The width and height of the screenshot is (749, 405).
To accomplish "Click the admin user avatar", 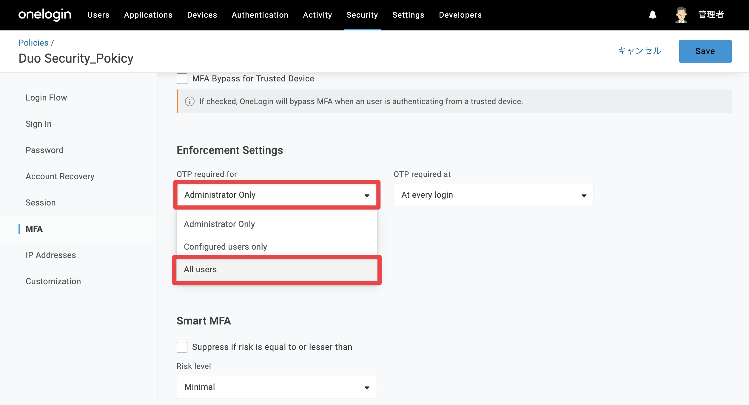I will (681, 15).
